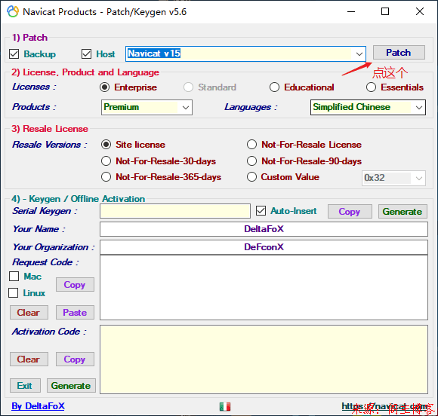This screenshot has width=438, height=416.
Task: Toggle the Backup checkbox
Action: click(x=14, y=54)
